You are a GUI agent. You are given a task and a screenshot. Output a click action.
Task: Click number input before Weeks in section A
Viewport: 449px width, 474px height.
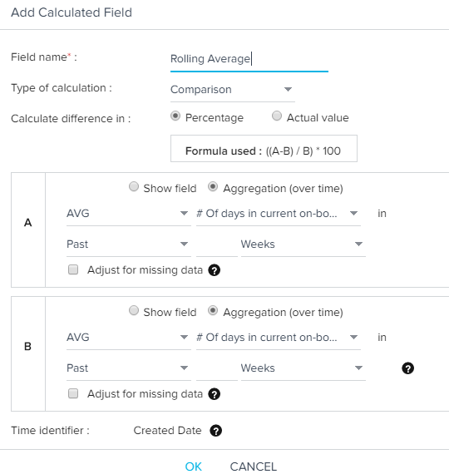click(217, 244)
